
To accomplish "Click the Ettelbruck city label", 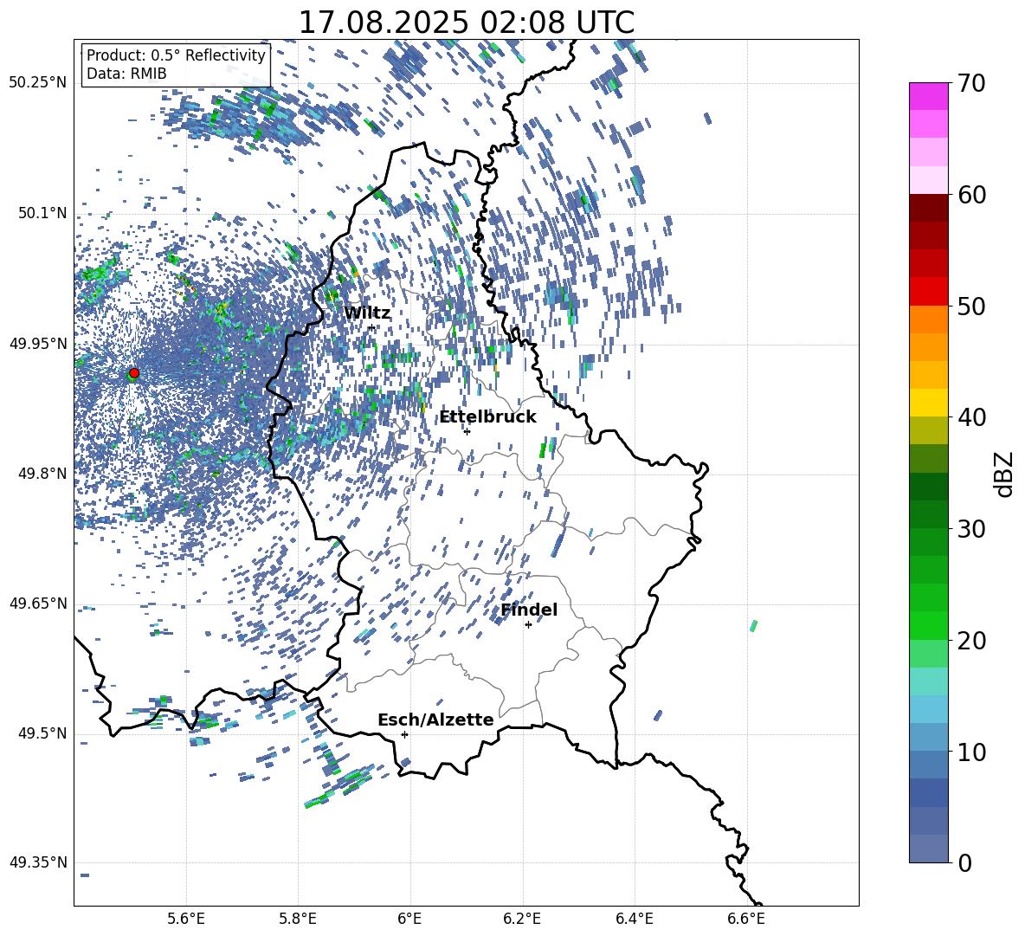I will pyautogui.click(x=487, y=417).
